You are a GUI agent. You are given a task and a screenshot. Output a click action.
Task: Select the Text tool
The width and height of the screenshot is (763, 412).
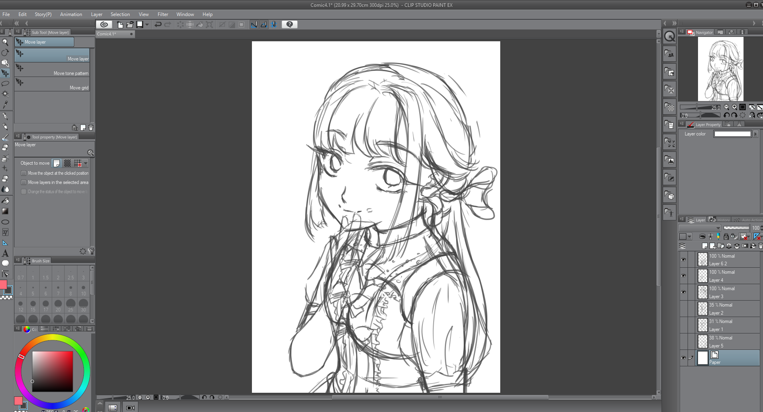point(5,253)
